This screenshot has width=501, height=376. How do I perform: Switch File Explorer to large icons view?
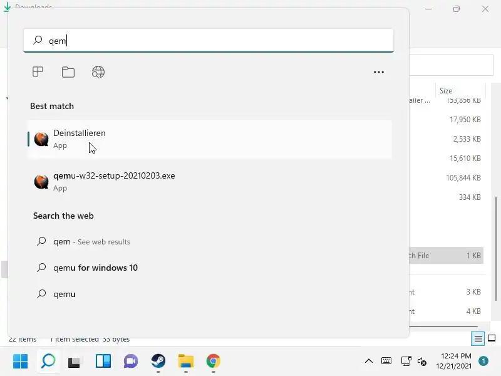[x=492, y=338]
